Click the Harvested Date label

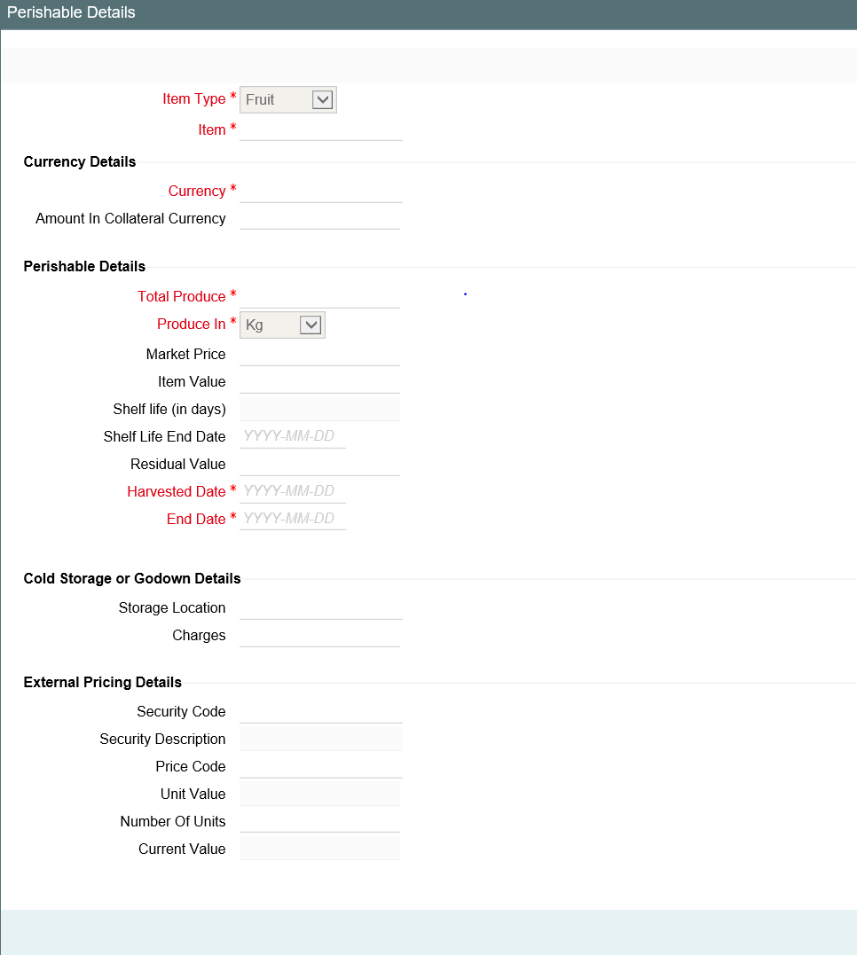[177, 492]
